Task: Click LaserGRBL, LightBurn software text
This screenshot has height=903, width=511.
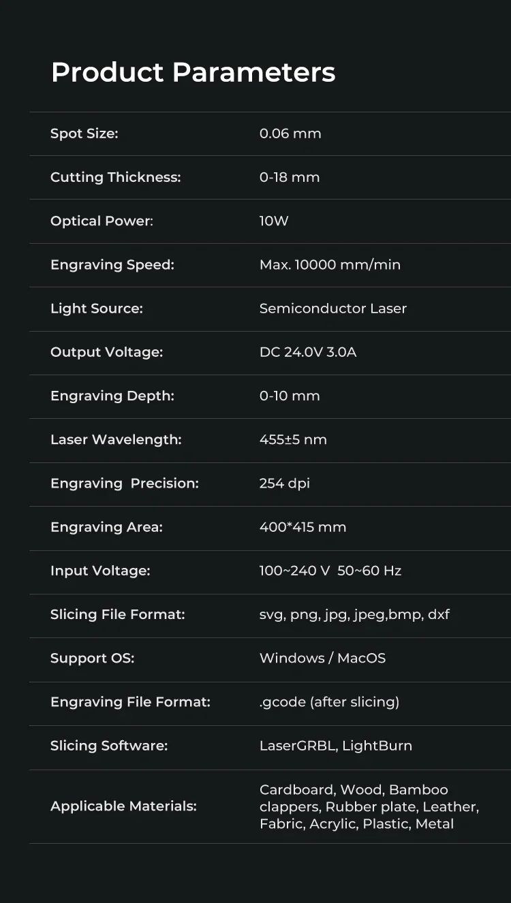Action: click(336, 746)
